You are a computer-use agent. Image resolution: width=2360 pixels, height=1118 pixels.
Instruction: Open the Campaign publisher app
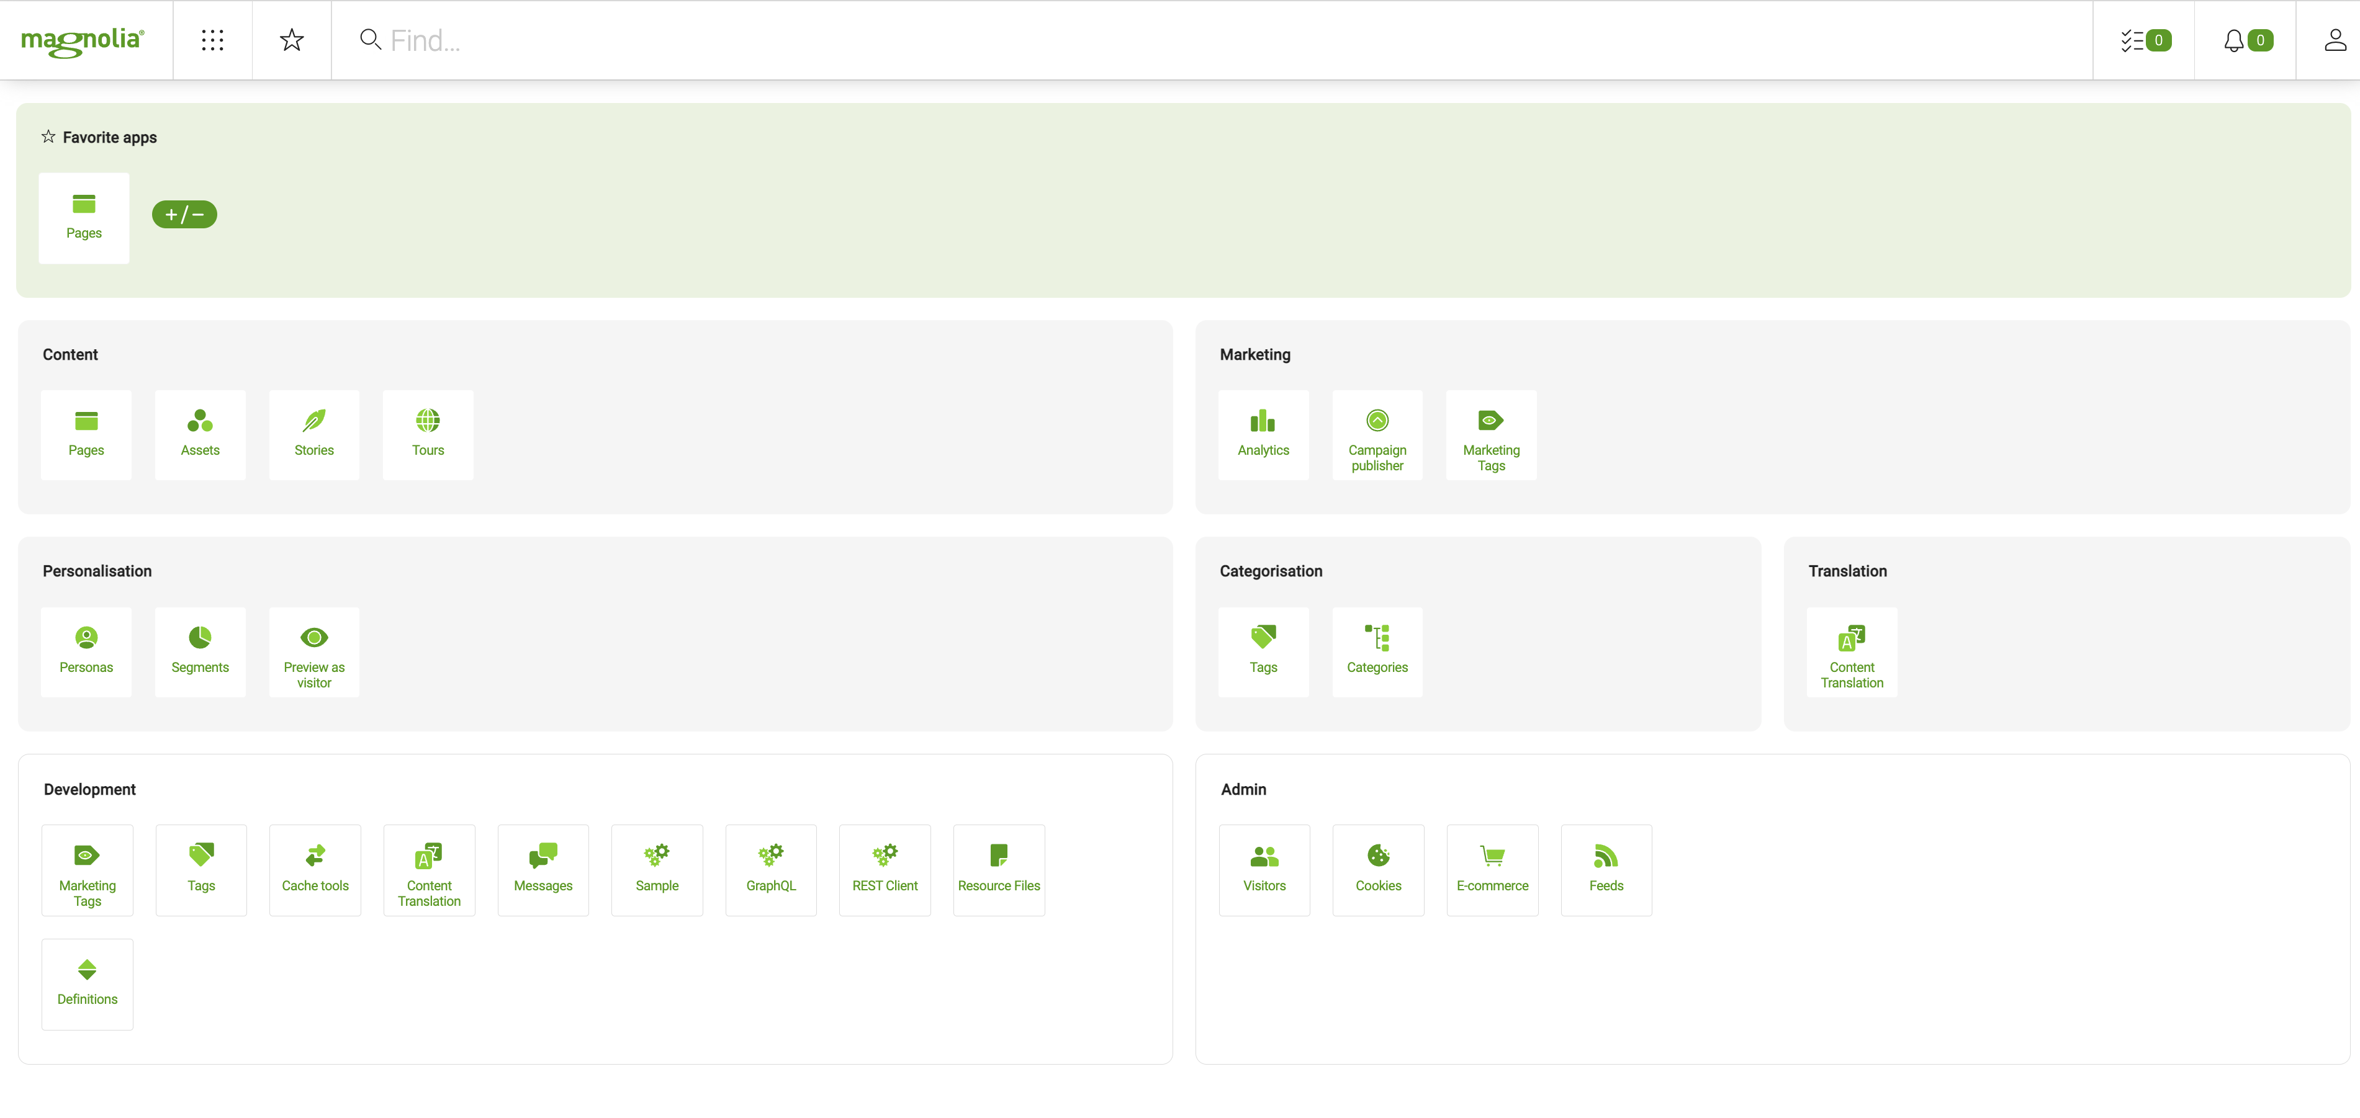(x=1376, y=434)
